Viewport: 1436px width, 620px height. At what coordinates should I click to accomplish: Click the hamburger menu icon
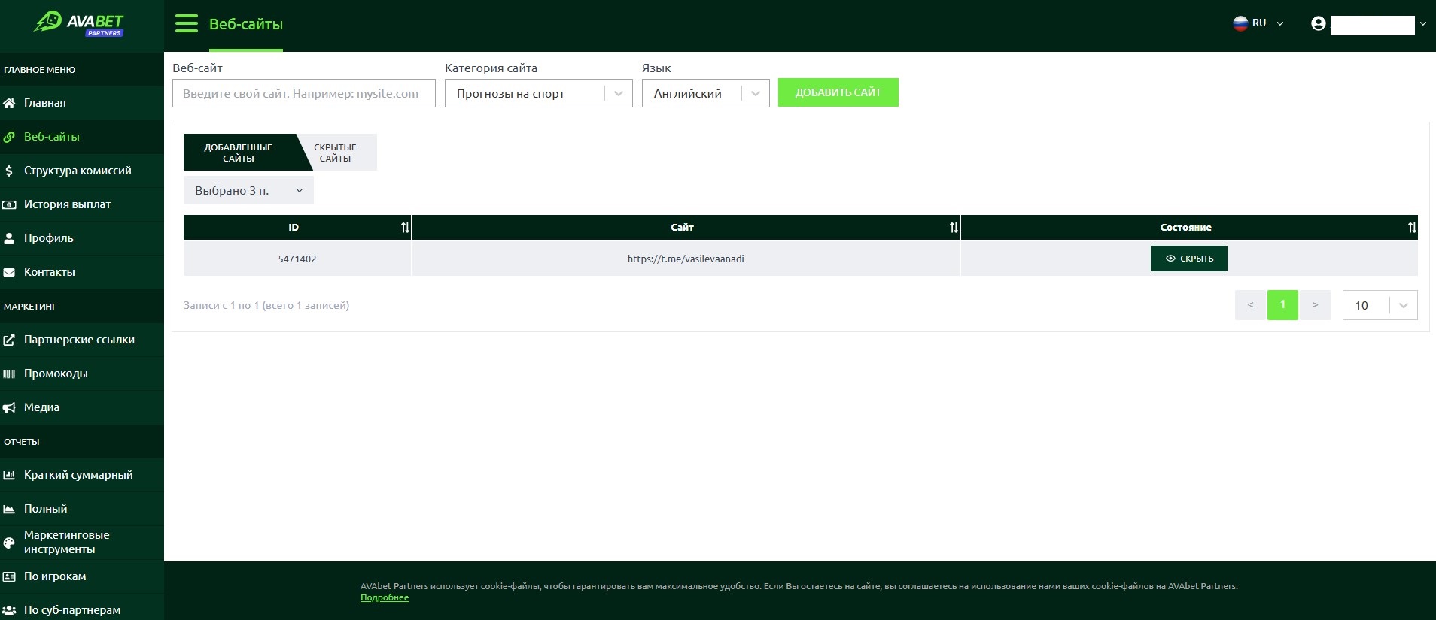point(186,24)
